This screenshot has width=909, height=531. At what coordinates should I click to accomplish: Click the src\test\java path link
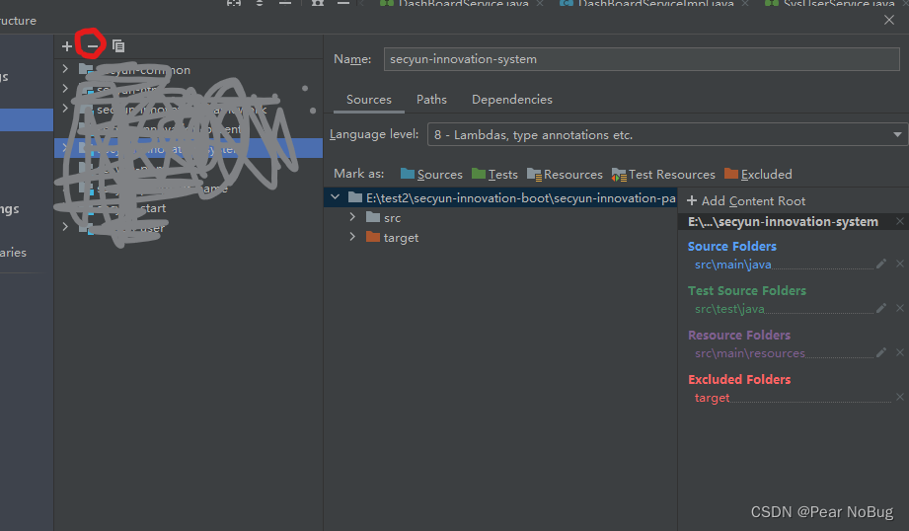pos(729,309)
